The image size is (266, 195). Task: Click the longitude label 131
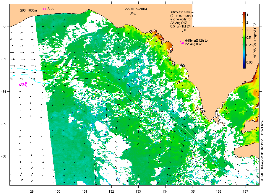[85, 192]
